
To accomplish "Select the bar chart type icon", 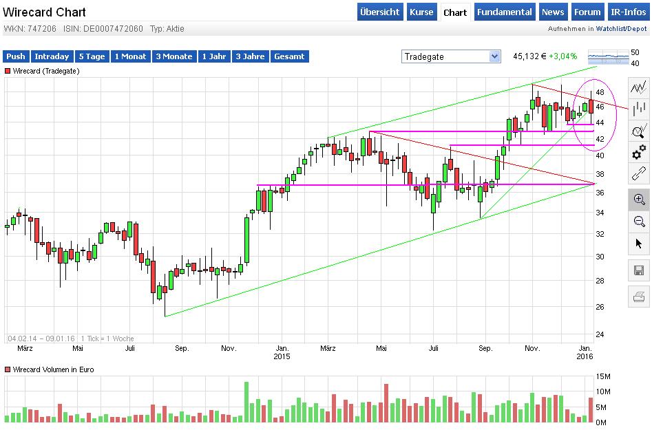I will click(639, 107).
